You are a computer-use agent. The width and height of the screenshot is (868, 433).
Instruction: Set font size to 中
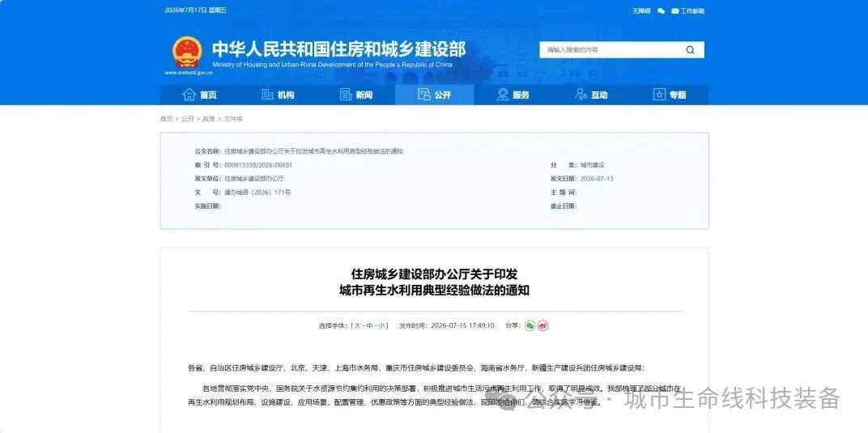(369, 325)
